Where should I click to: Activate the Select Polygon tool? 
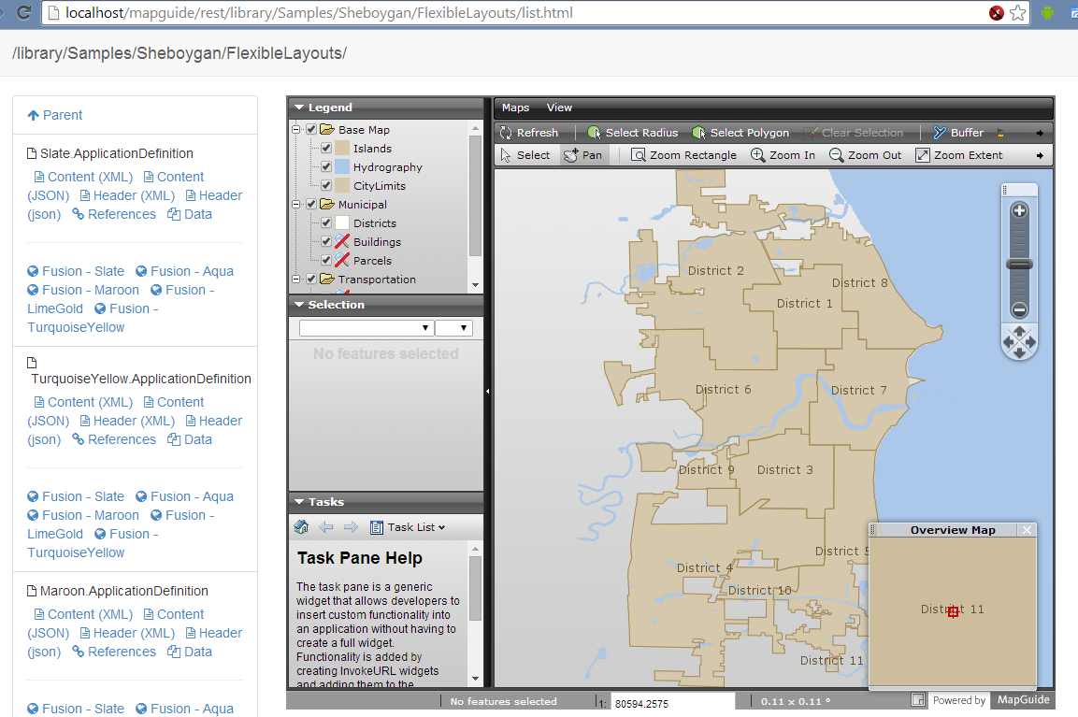click(x=740, y=132)
